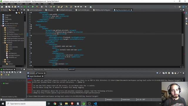Switch to the FinalApplication.java editor tab

point(64,10)
